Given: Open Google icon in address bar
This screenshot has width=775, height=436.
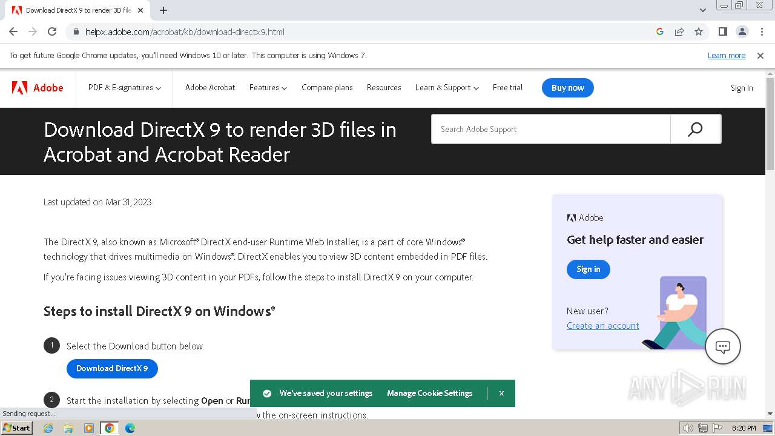Looking at the screenshot, I should tap(660, 31).
